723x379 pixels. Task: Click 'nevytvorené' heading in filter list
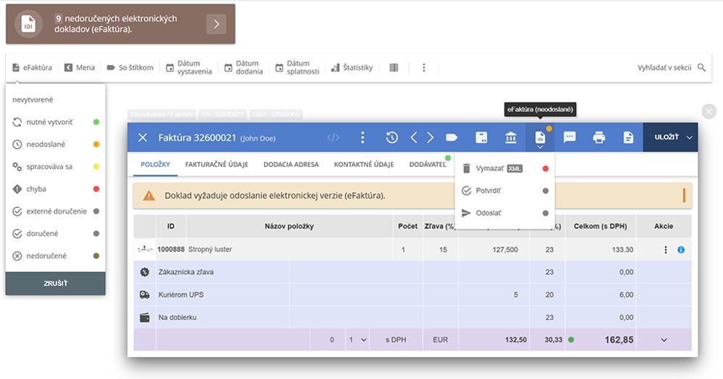tap(33, 100)
